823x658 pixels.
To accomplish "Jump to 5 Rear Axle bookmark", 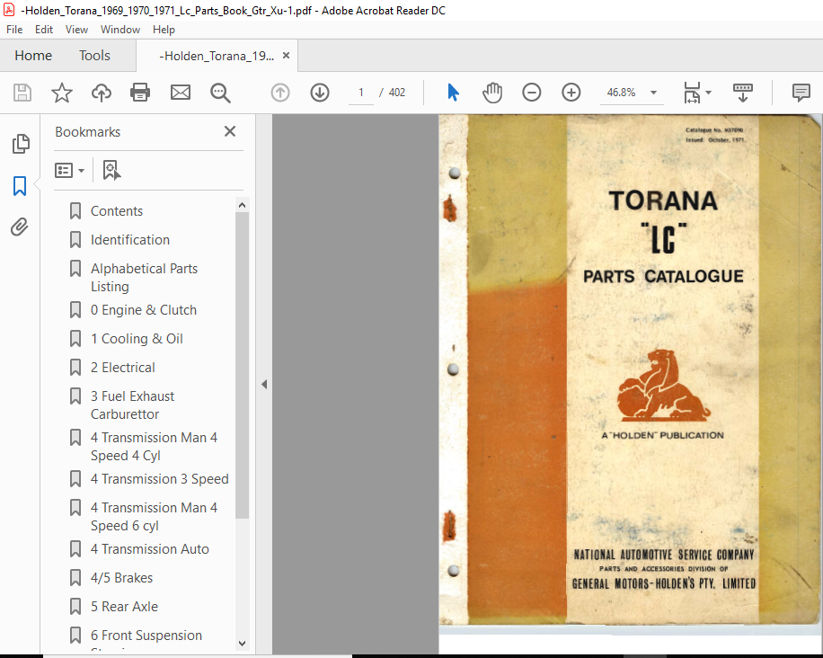I will (124, 607).
